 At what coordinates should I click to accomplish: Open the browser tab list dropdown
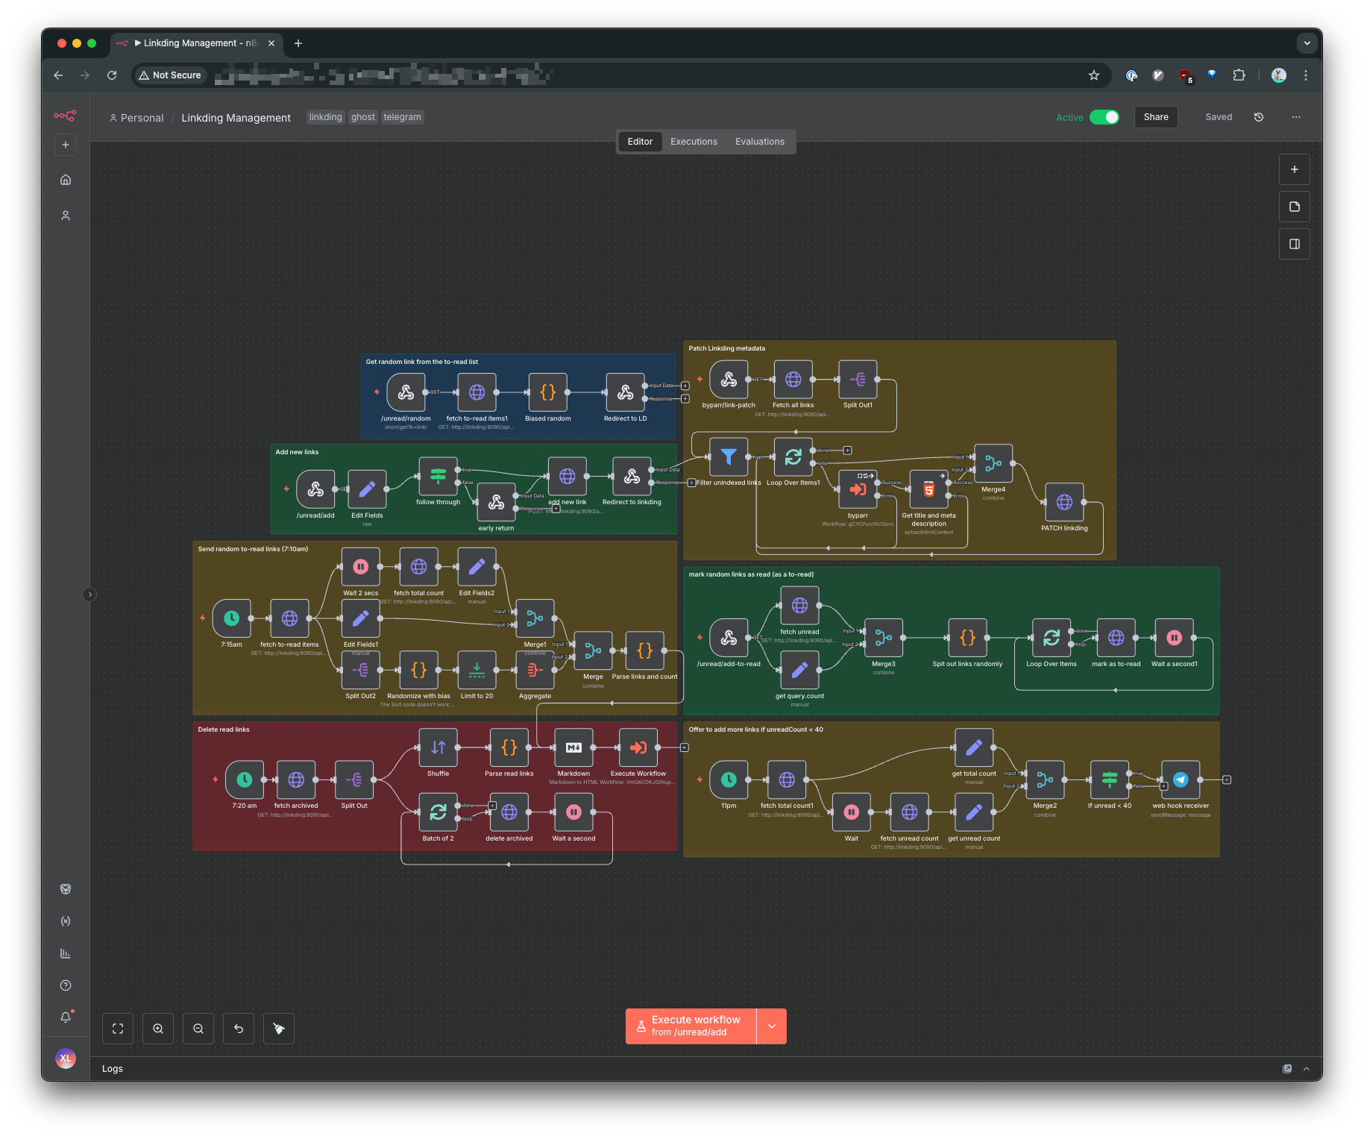coord(1307,43)
